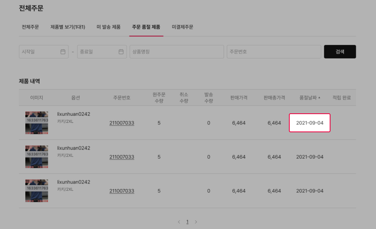The image size is (376, 229).
Task: Click highlighted 2021-09-04 date in first row
Action: (310, 123)
